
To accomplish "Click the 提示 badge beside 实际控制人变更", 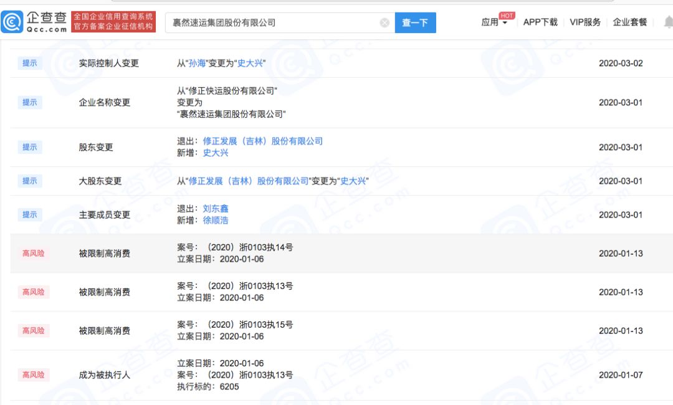I will click(29, 63).
